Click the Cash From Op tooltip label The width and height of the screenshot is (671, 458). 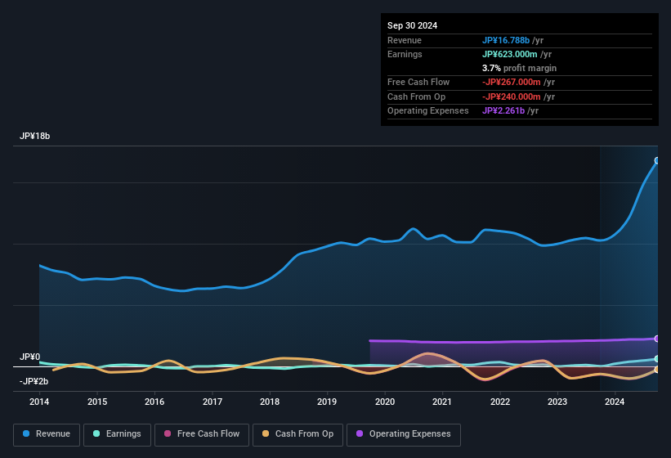[x=416, y=97]
